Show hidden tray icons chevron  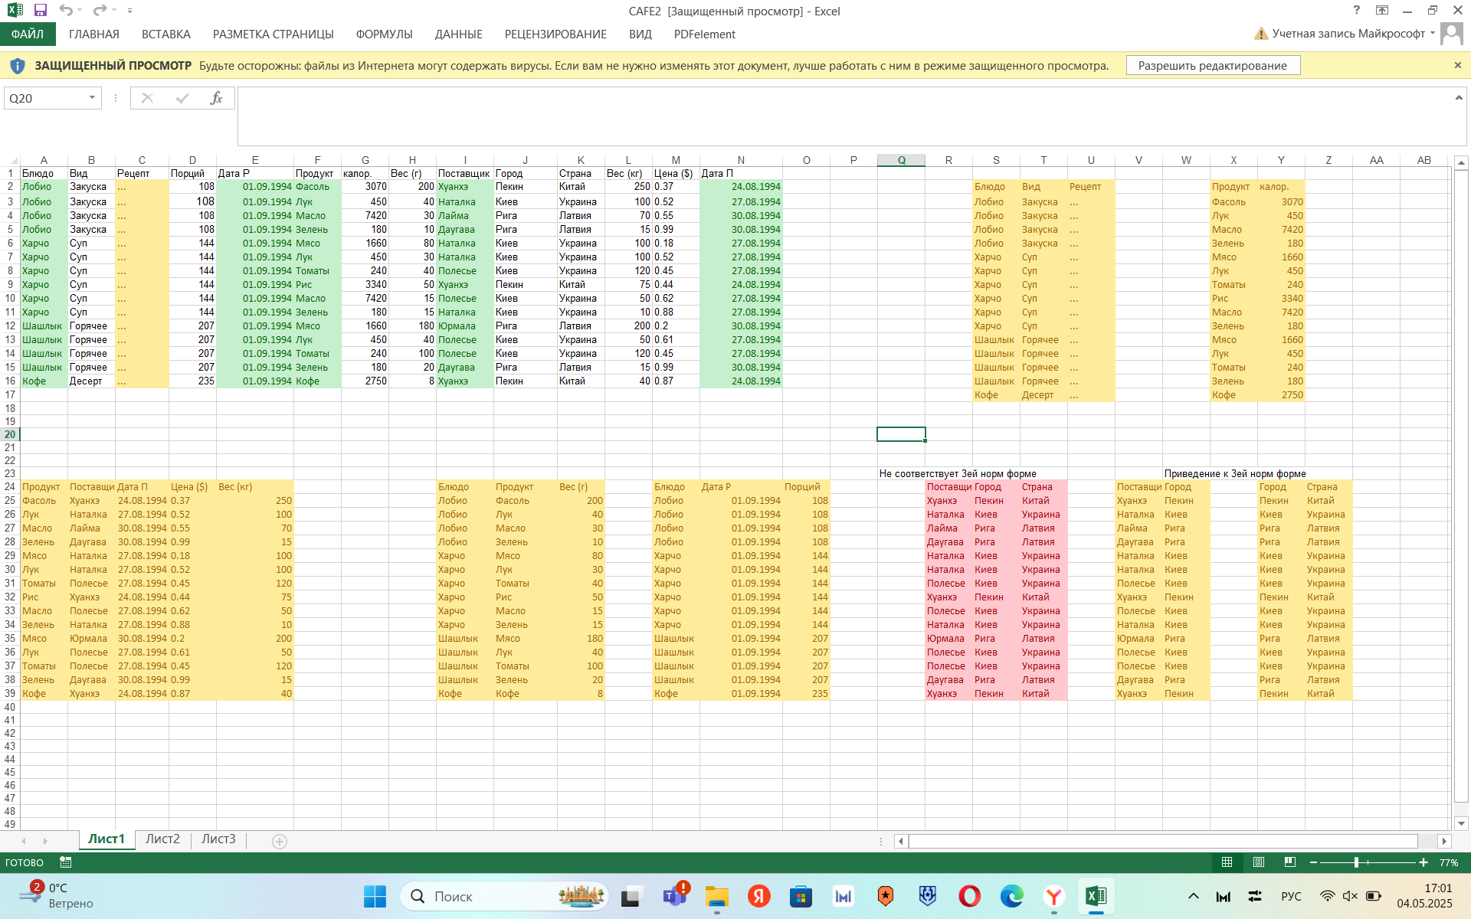click(1193, 896)
